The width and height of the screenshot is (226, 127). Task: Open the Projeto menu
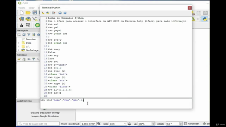22,8
